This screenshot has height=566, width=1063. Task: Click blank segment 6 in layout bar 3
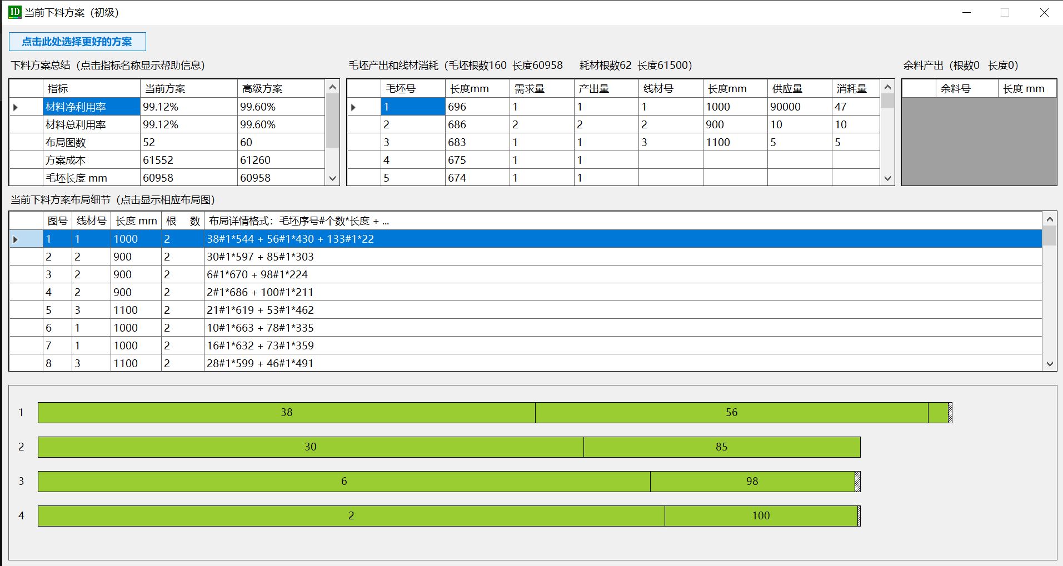(x=344, y=482)
